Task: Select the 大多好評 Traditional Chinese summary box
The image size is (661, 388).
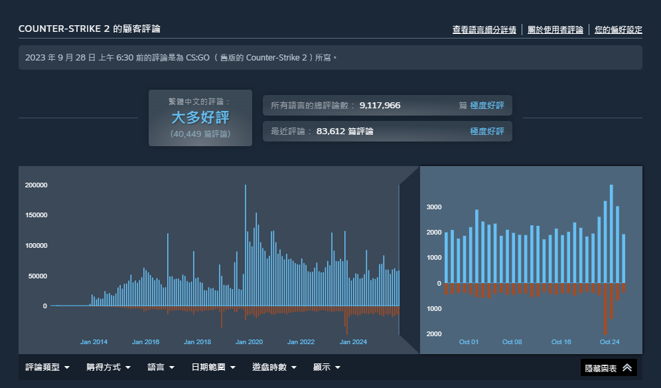Action: tap(200, 118)
